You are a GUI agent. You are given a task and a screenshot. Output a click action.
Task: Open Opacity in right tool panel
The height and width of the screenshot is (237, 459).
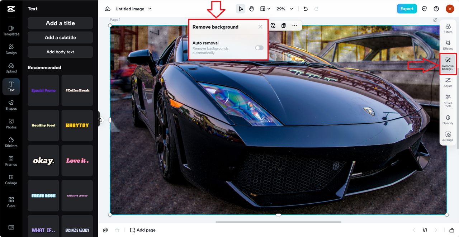pyautogui.click(x=448, y=120)
